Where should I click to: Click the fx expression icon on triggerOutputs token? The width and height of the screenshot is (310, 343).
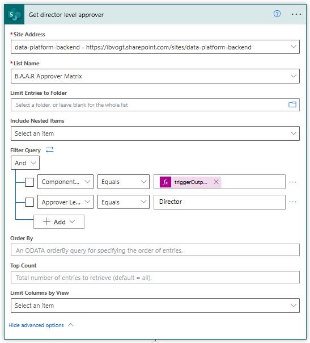[165, 182]
